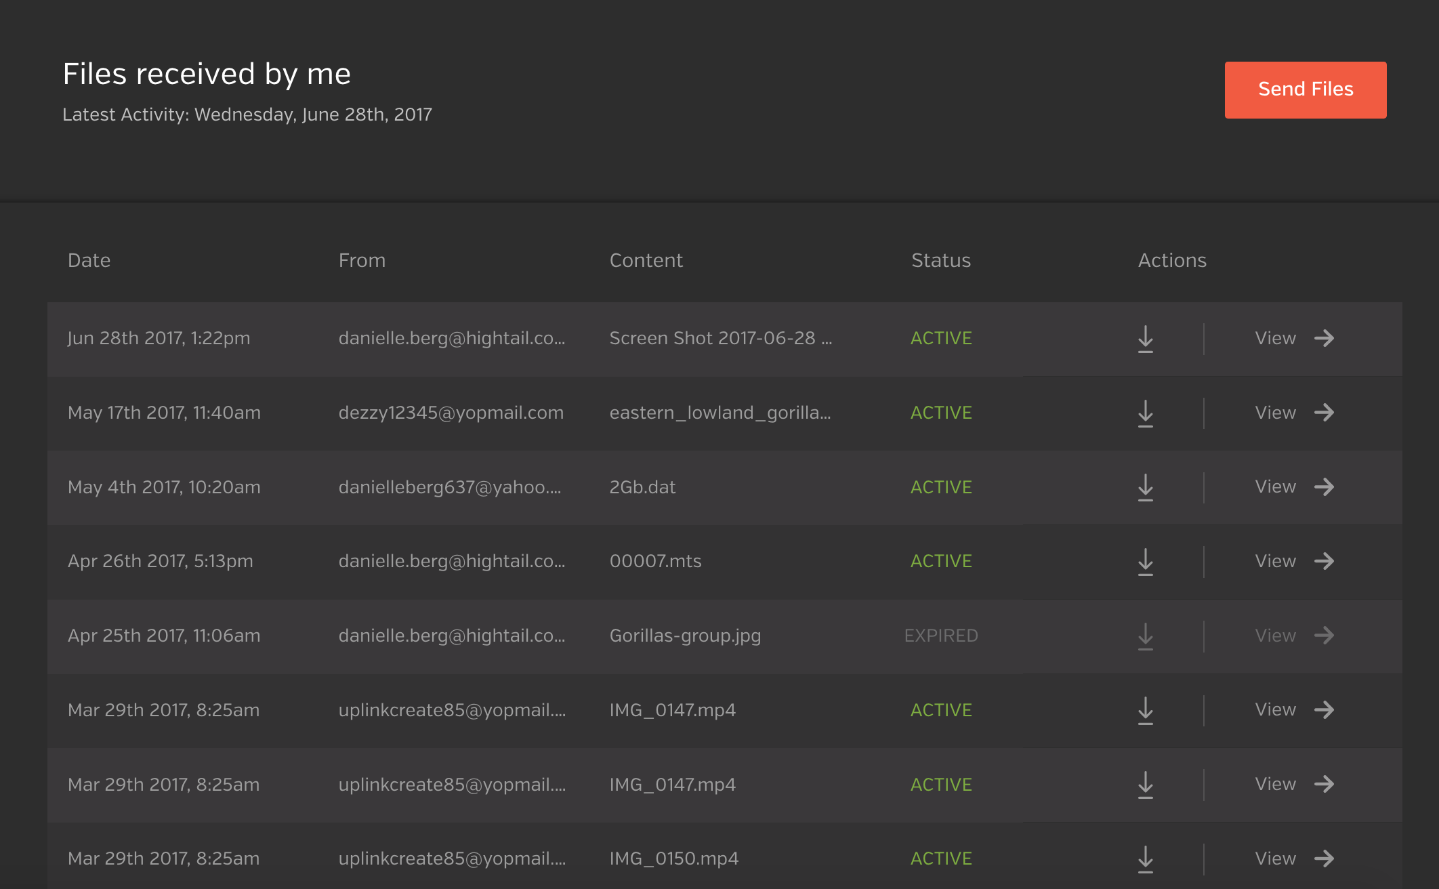Click date May 17th 2017, 11:40am
The image size is (1439, 889).
pyautogui.click(x=164, y=413)
